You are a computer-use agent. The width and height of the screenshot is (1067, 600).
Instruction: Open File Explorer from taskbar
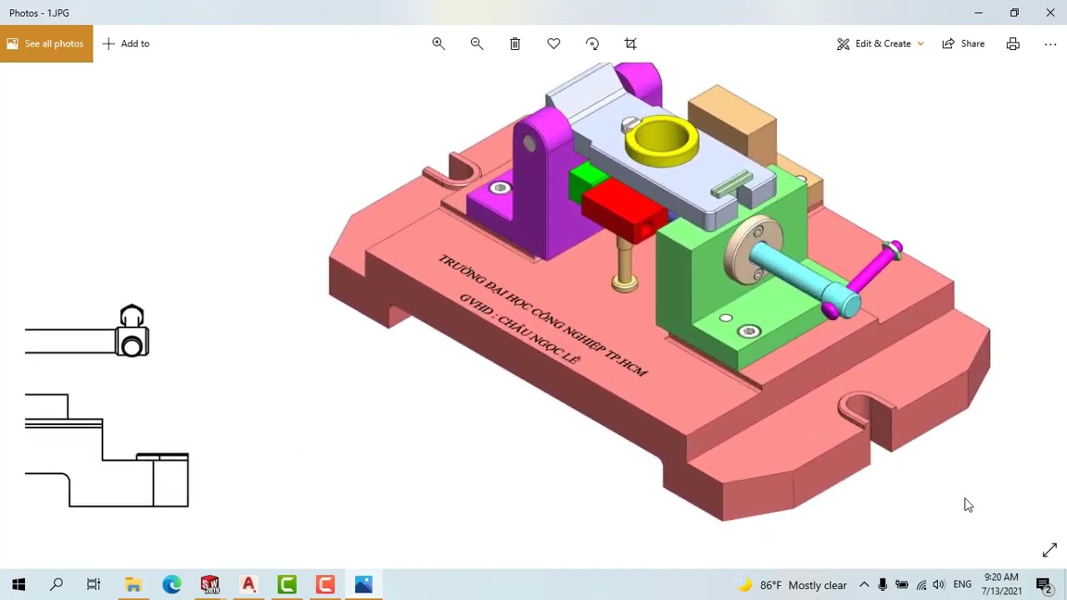point(133,585)
